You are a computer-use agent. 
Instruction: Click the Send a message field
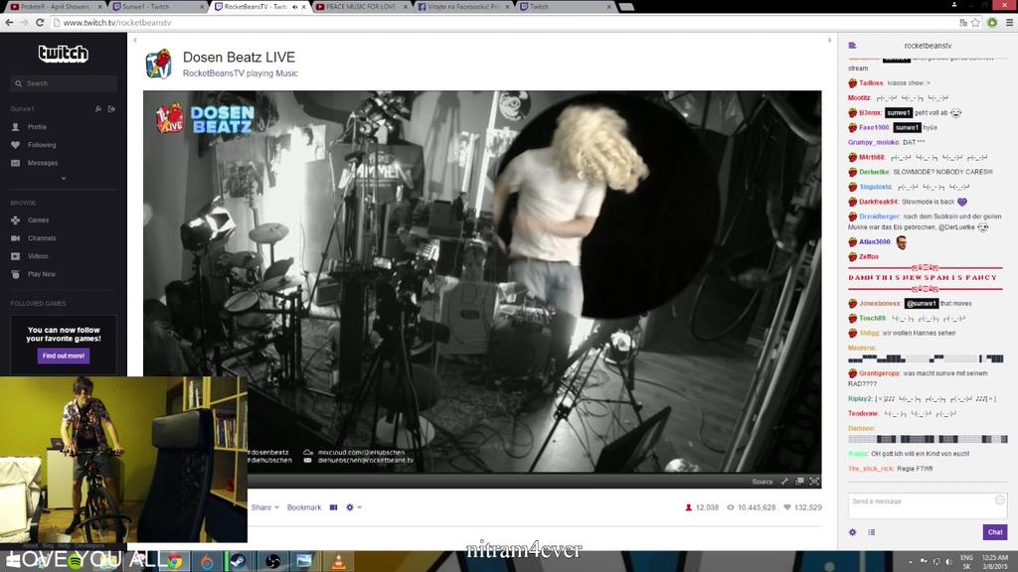click(x=928, y=505)
